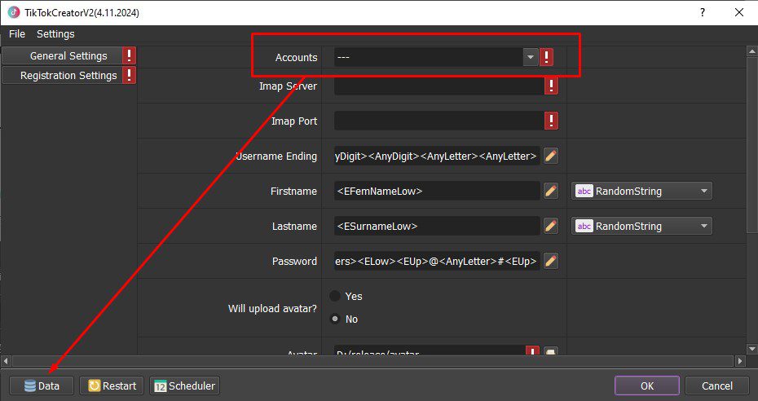Click the help question mark in title bar
The image size is (758, 401).
pos(703,12)
